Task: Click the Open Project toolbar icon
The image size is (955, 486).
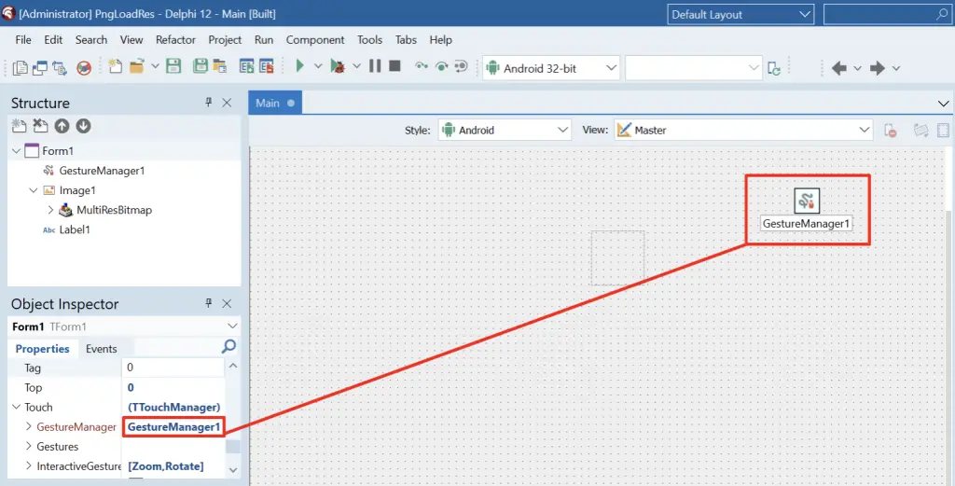Action: pyautogui.click(x=219, y=66)
